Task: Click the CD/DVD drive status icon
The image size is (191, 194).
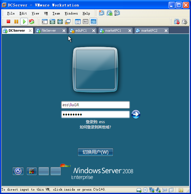Action: (x=145, y=190)
